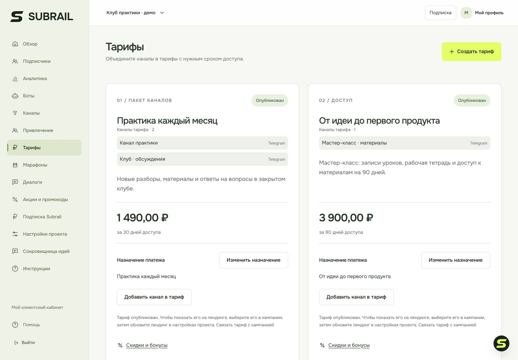Click Изменить назначение for Практика каждый месяц
This screenshot has height=360, width=518.
[x=254, y=260]
